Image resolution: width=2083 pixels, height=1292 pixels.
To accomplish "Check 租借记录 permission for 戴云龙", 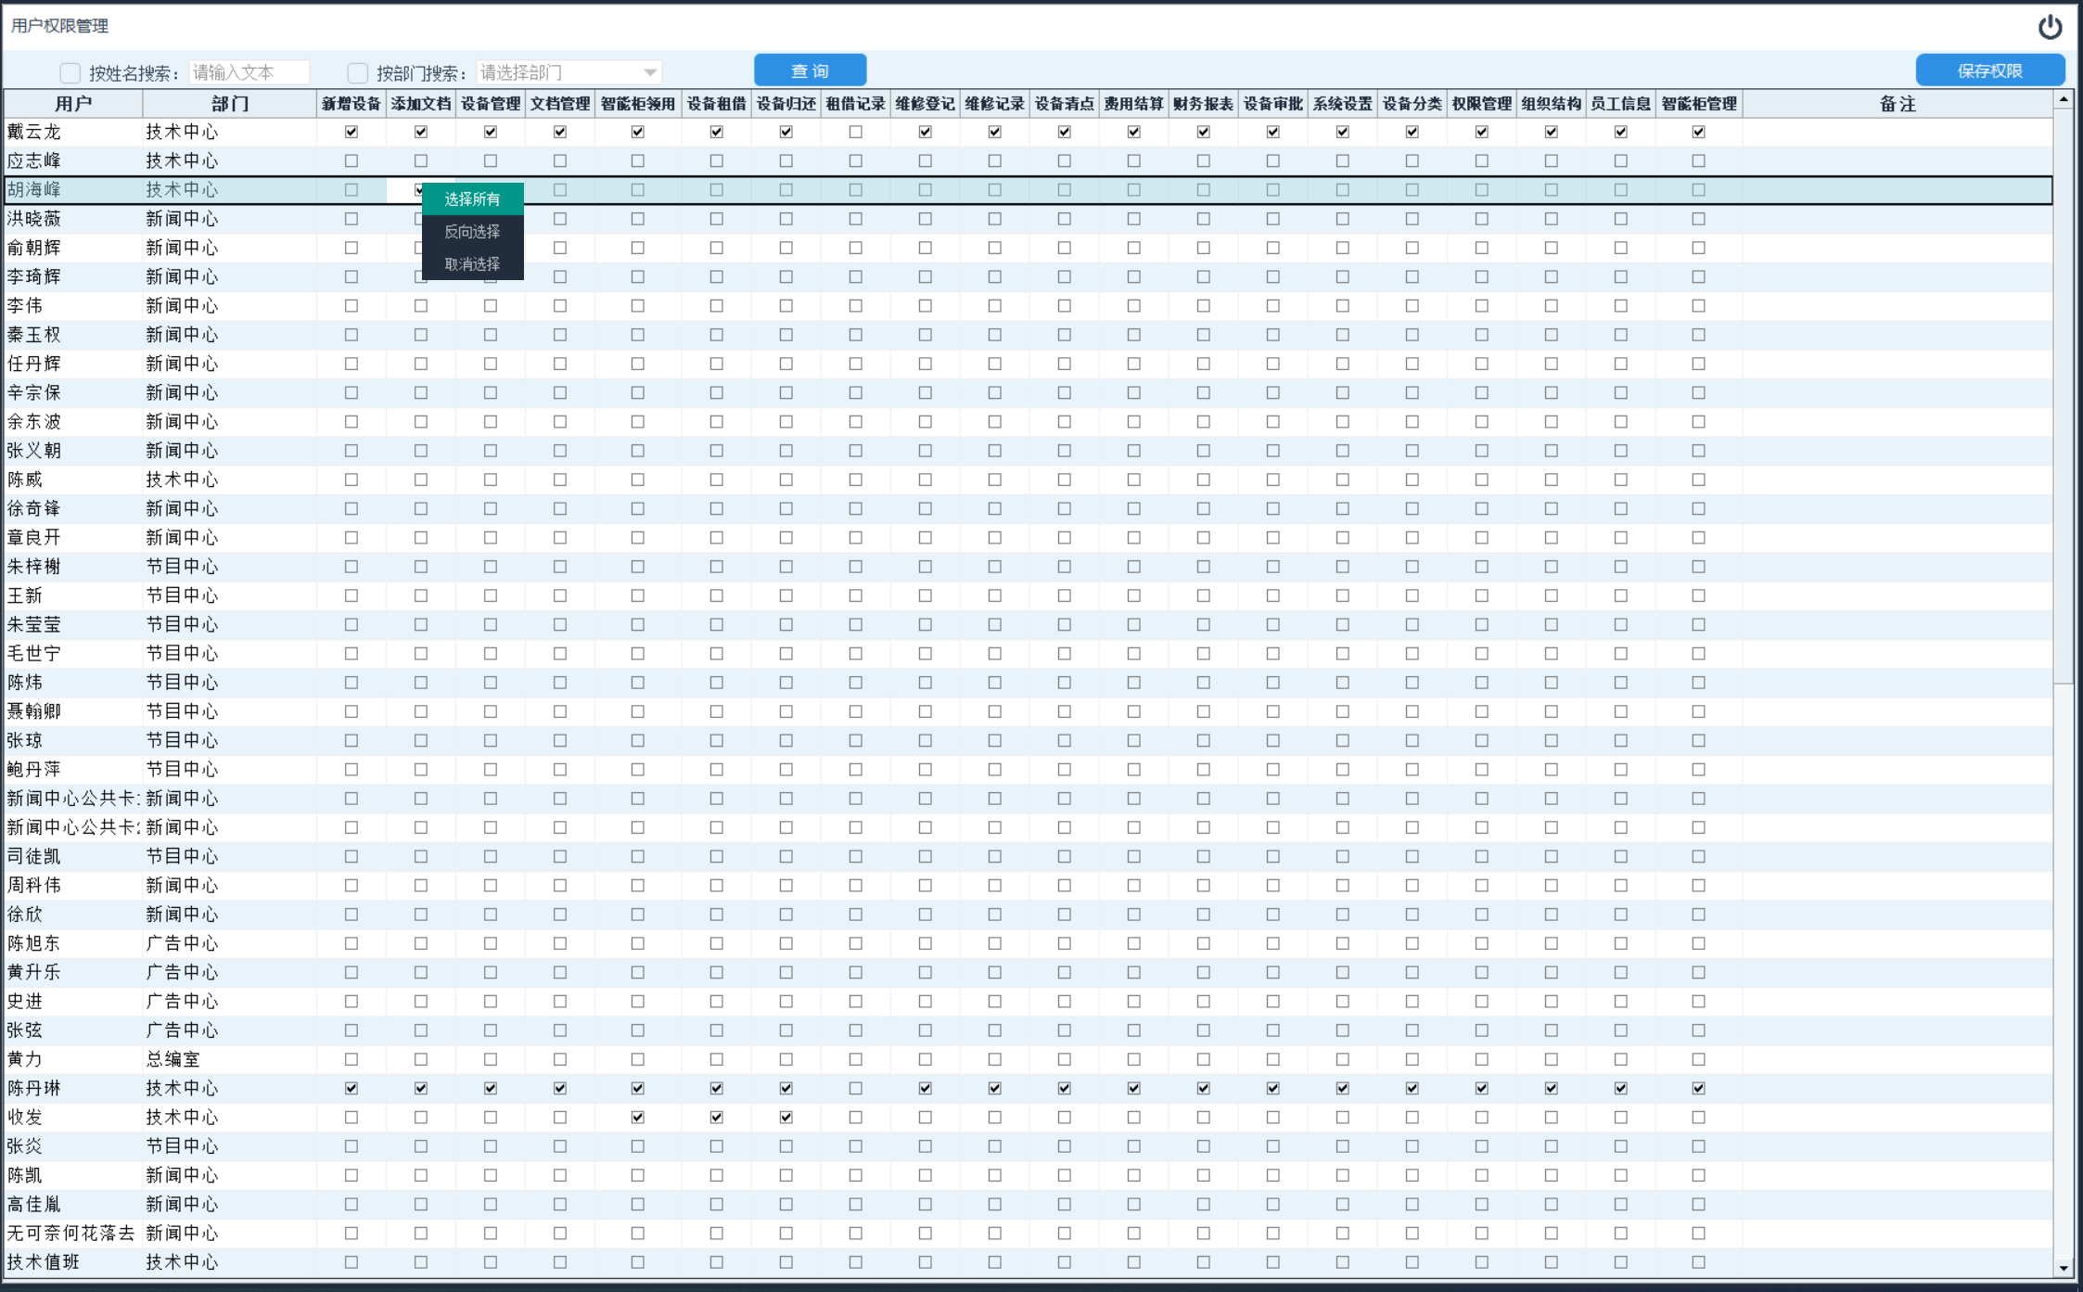I will click(x=855, y=132).
